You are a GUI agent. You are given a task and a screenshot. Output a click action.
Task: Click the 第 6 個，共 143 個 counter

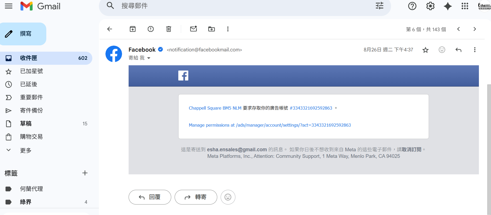click(426, 29)
